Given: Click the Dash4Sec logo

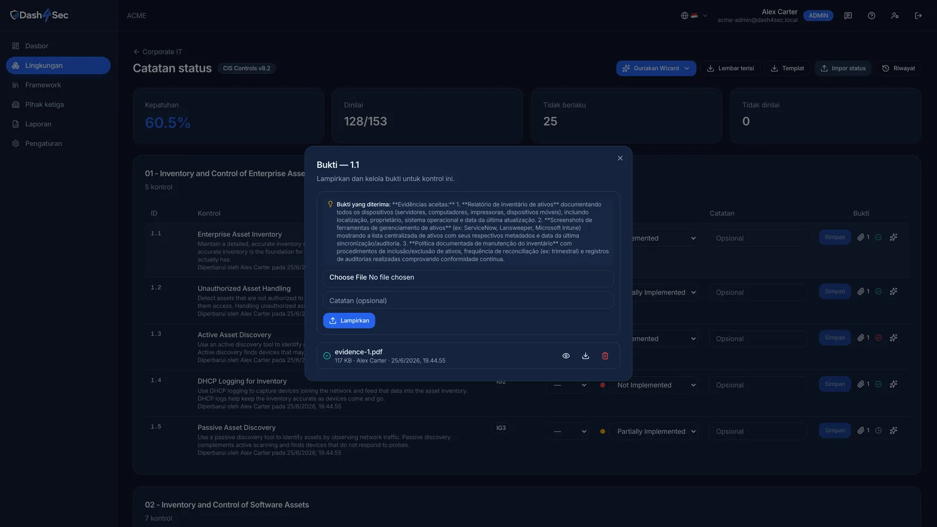Looking at the screenshot, I should [39, 15].
